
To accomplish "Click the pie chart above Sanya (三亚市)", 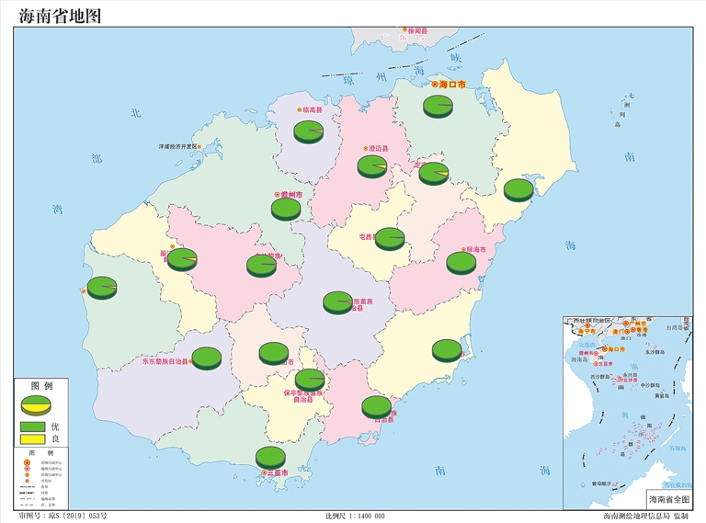I will pos(270,457).
